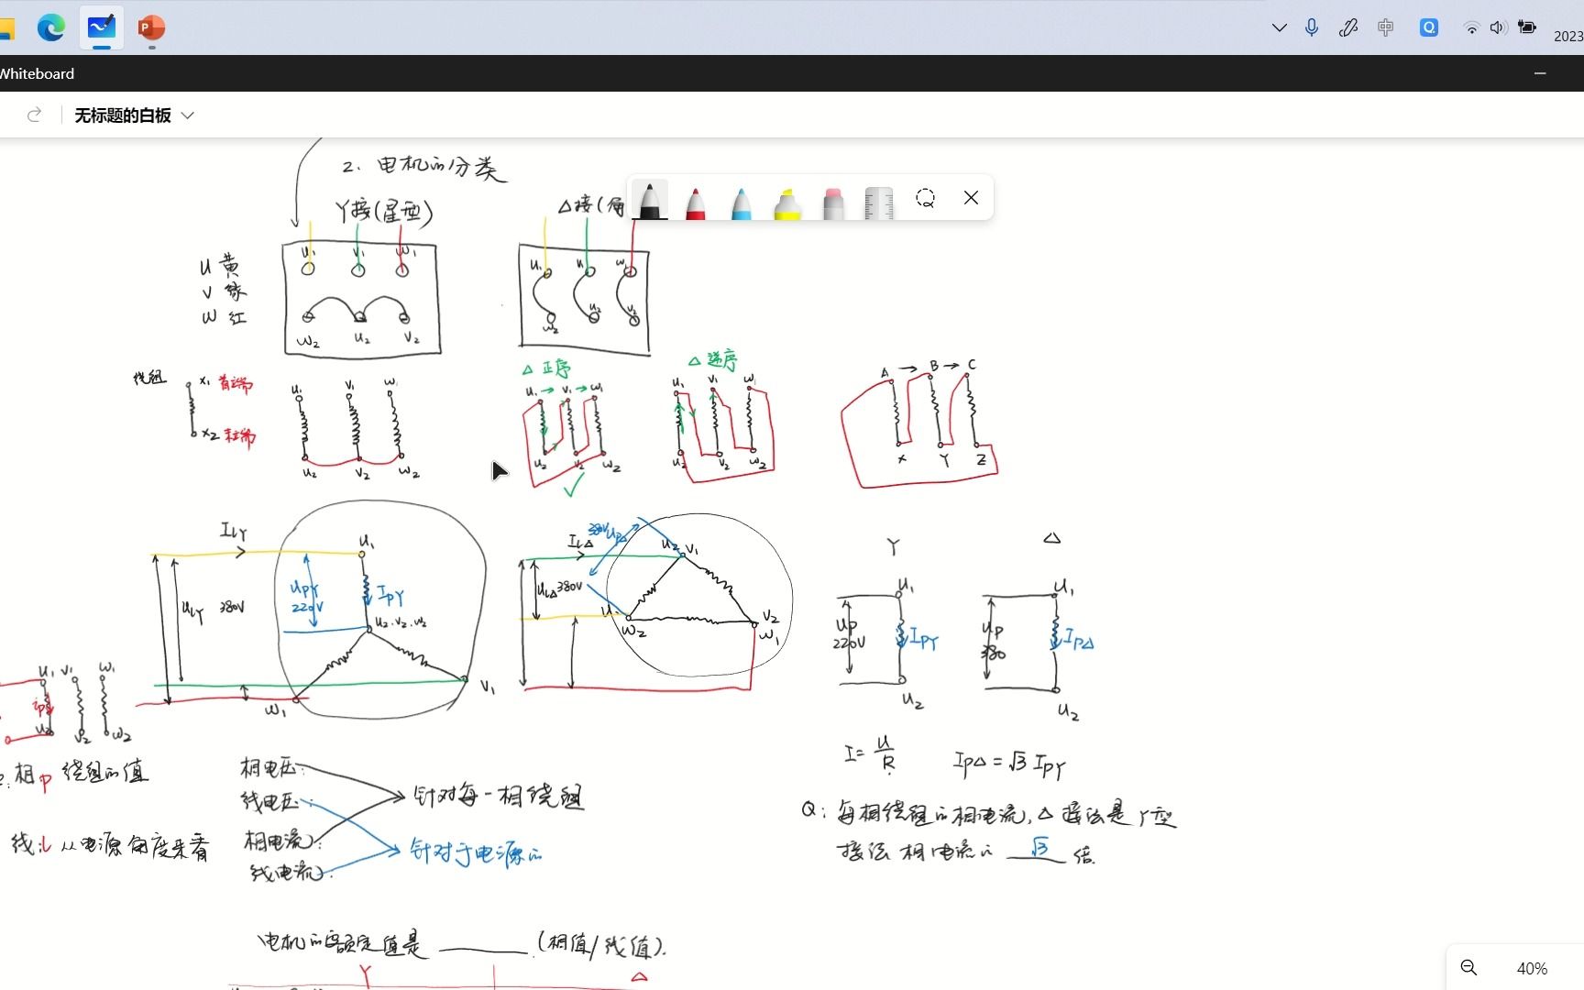Screen dimensions: 1584x990
Task: Close the pen toolbar
Action: [972, 198]
